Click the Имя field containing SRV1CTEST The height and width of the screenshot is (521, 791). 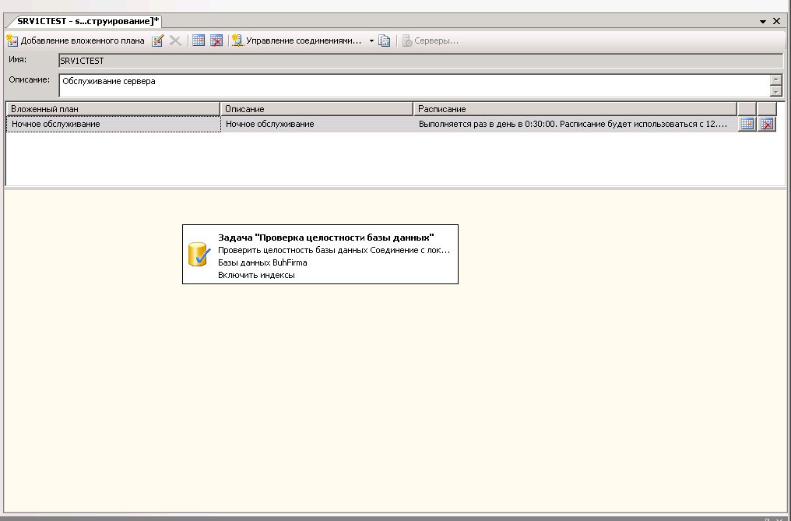pyautogui.click(x=420, y=61)
